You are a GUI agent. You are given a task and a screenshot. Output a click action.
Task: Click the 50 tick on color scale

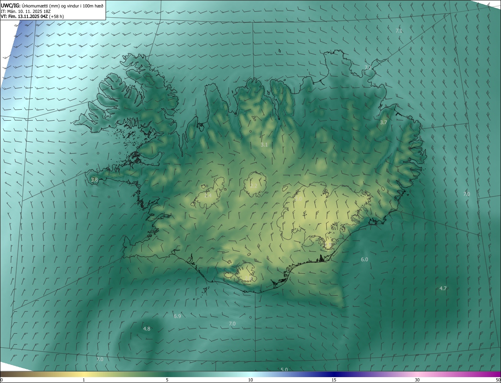coord(497,380)
